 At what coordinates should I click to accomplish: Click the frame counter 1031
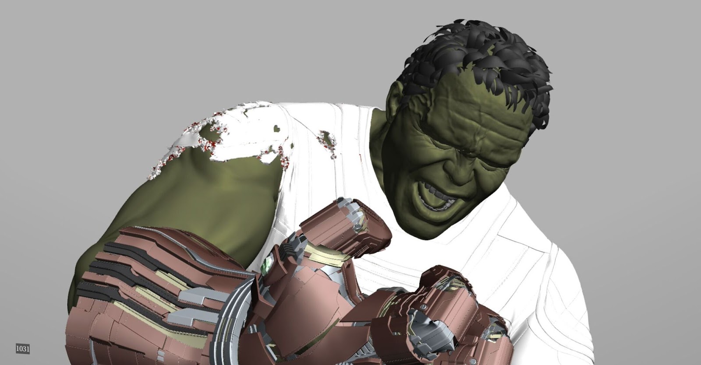(x=23, y=349)
